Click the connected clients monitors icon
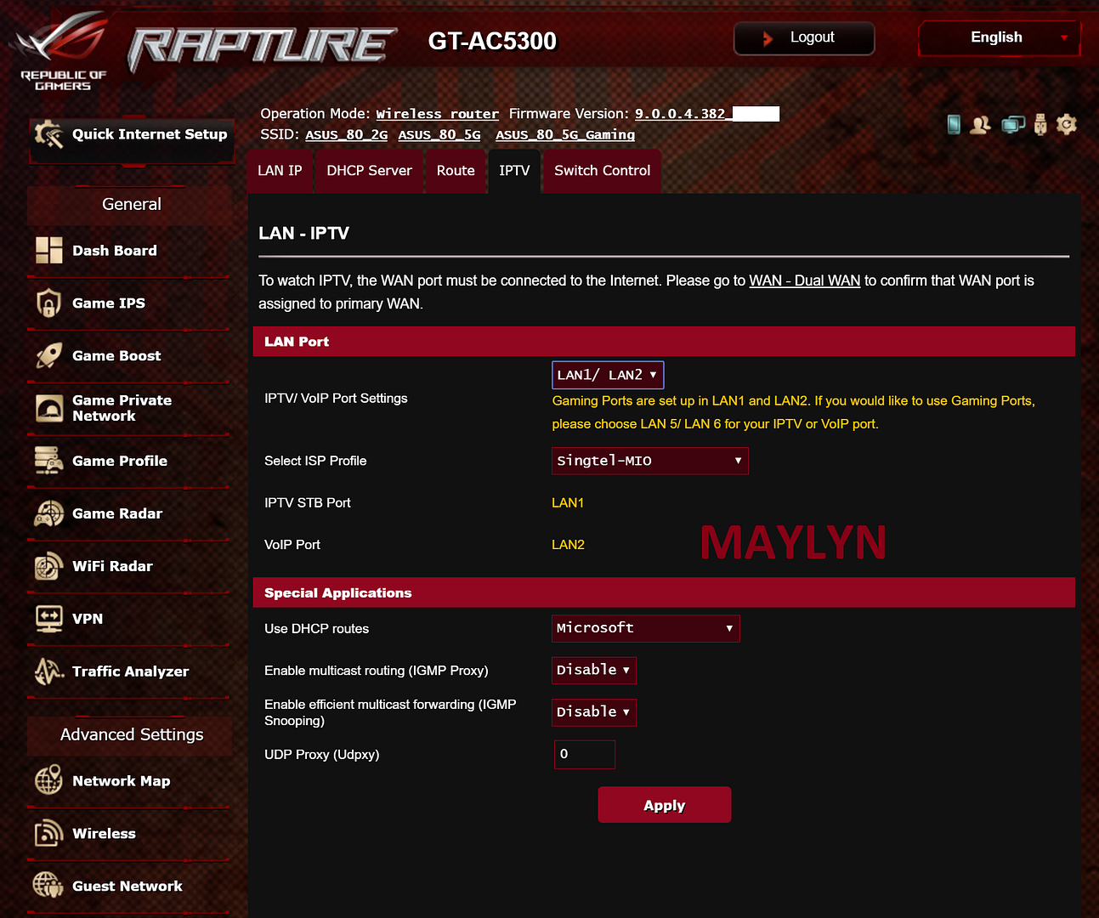The width and height of the screenshot is (1099, 918). [x=1012, y=125]
